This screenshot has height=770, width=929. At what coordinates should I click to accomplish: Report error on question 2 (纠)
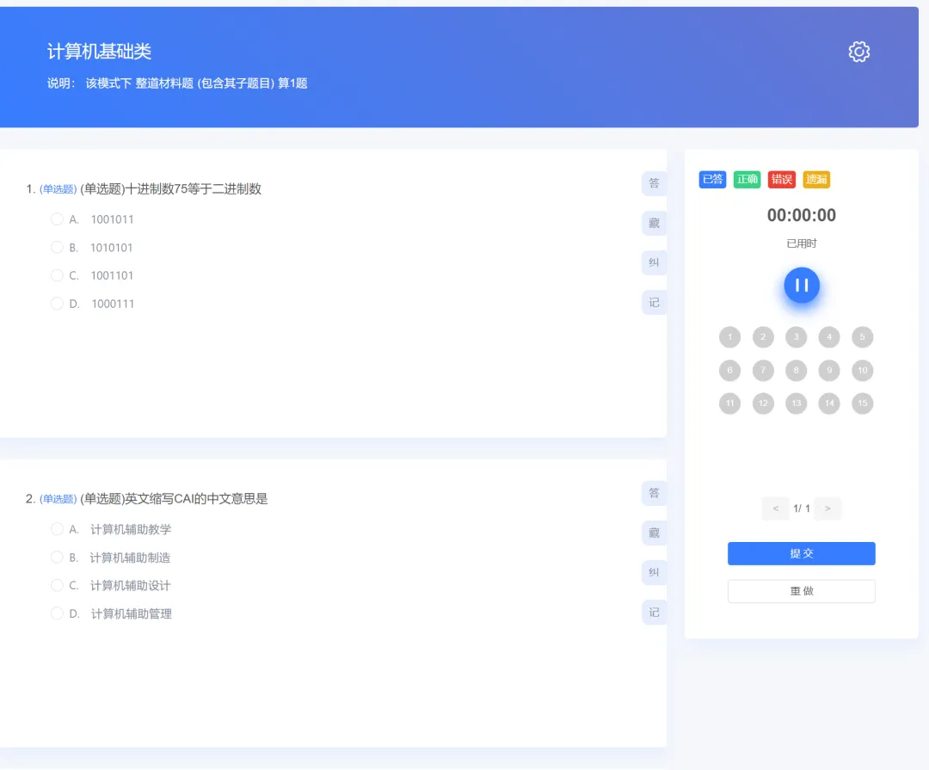pyautogui.click(x=654, y=573)
